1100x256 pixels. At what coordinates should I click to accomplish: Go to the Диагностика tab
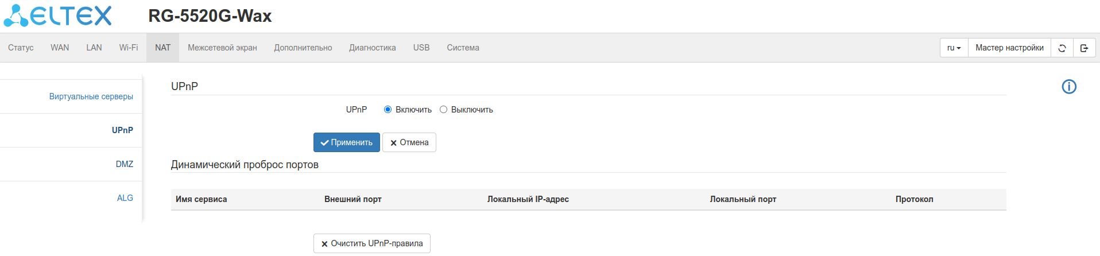point(373,48)
